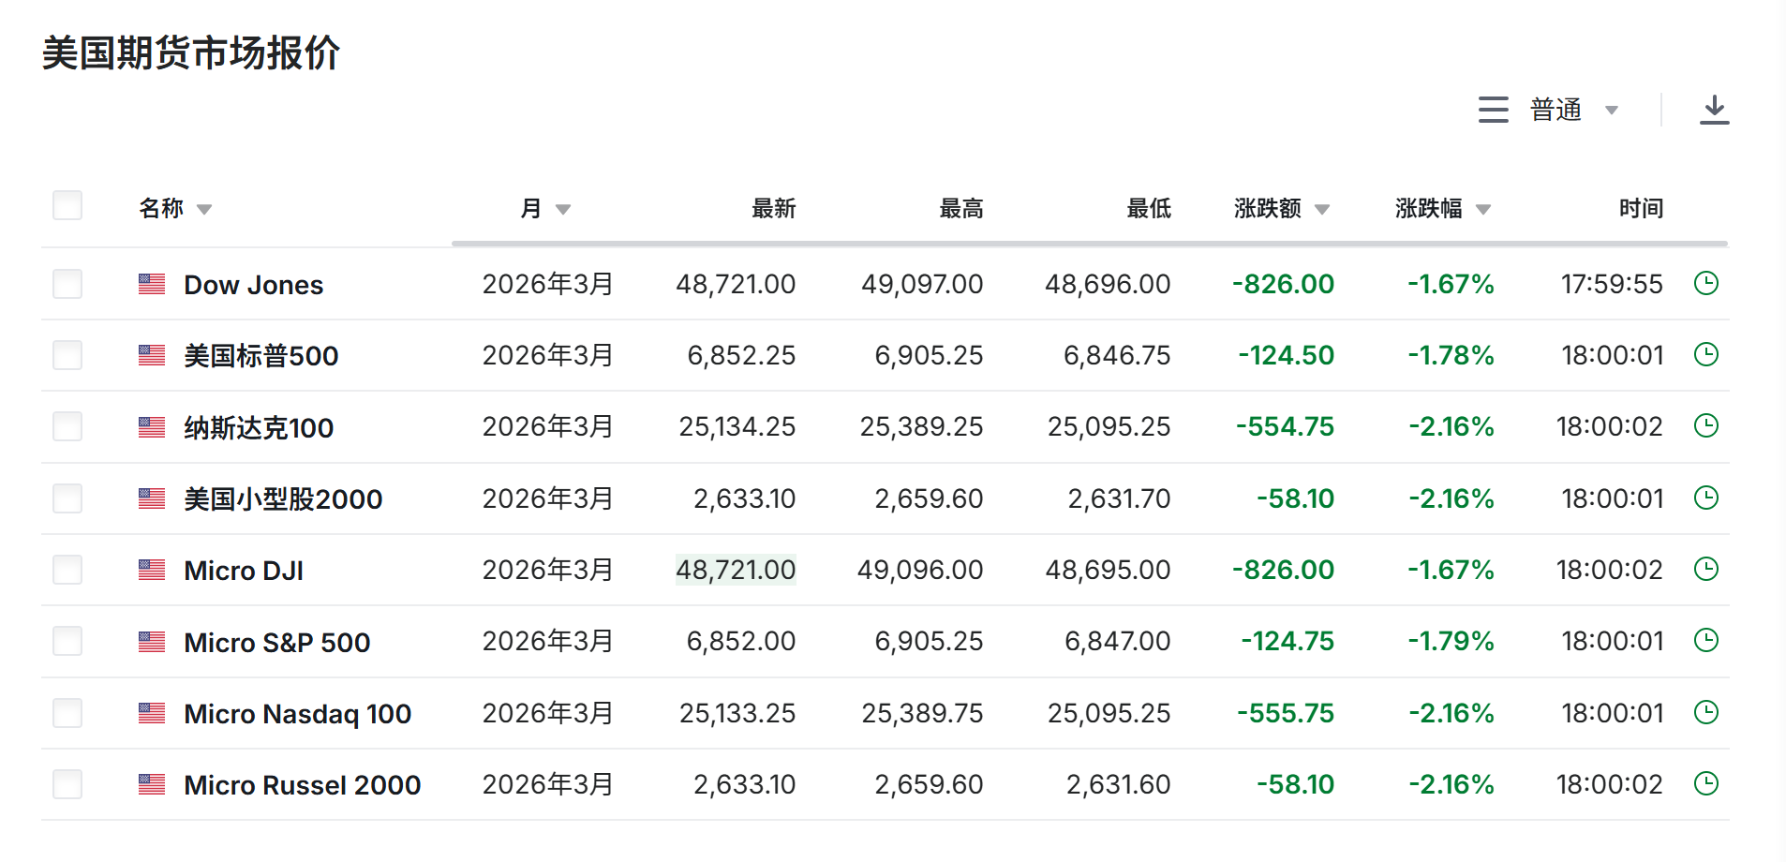Click the clock icon on the Dow Jones row
The image size is (1786, 862).
coord(1707,283)
